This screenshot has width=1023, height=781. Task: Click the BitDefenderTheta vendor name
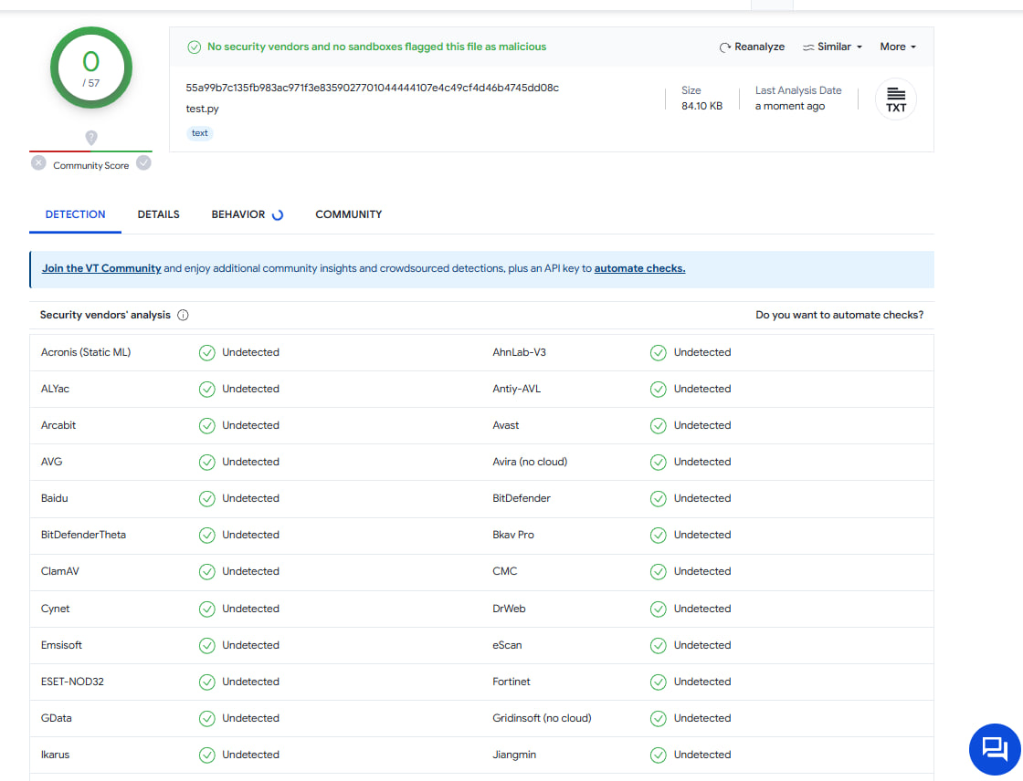[83, 535]
